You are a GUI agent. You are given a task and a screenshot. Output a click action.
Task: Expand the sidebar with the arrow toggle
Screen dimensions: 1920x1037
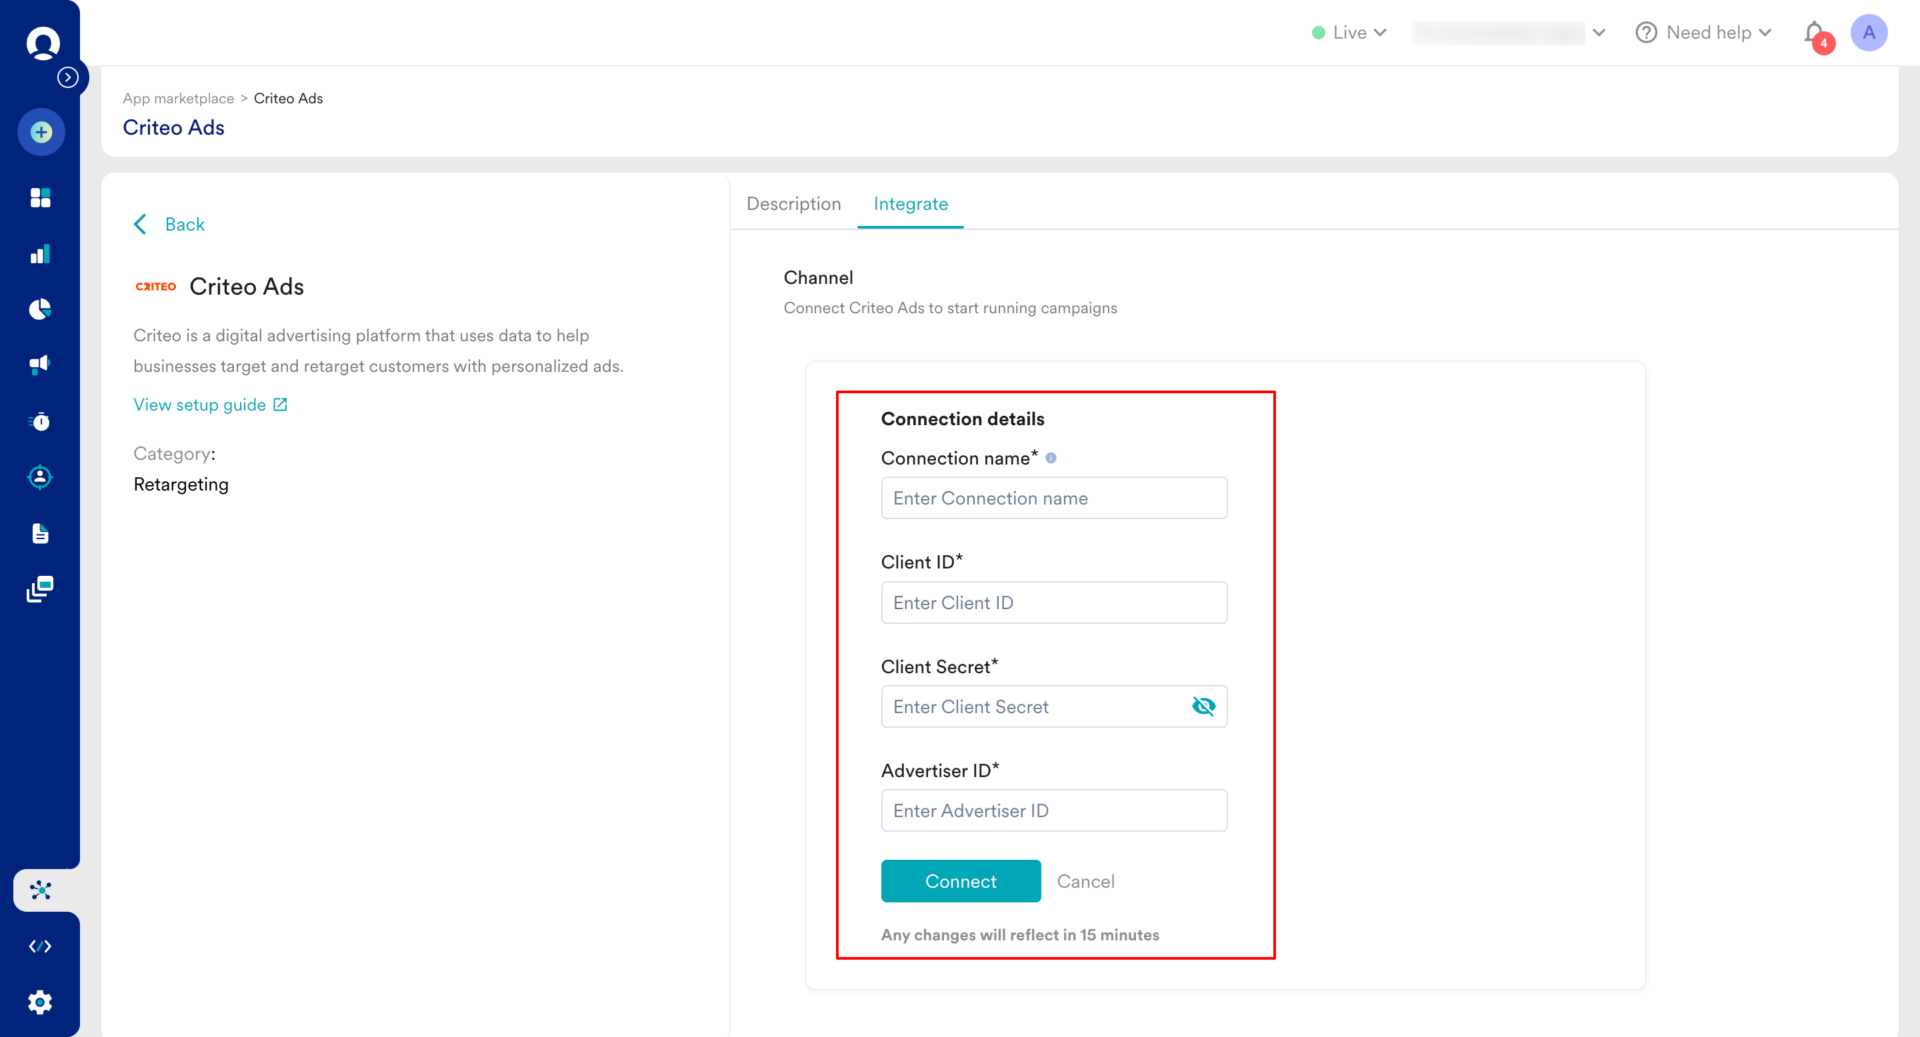68,77
